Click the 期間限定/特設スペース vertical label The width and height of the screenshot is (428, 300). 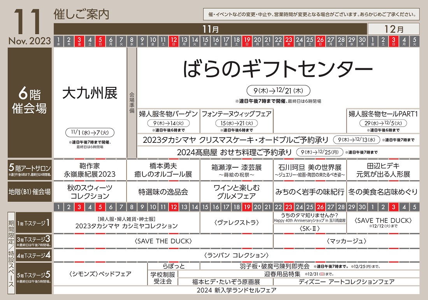[x=11, y=253]
